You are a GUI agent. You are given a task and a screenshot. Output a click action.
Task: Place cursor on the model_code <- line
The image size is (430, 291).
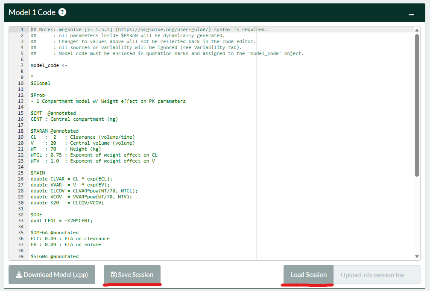coord(49,65)
